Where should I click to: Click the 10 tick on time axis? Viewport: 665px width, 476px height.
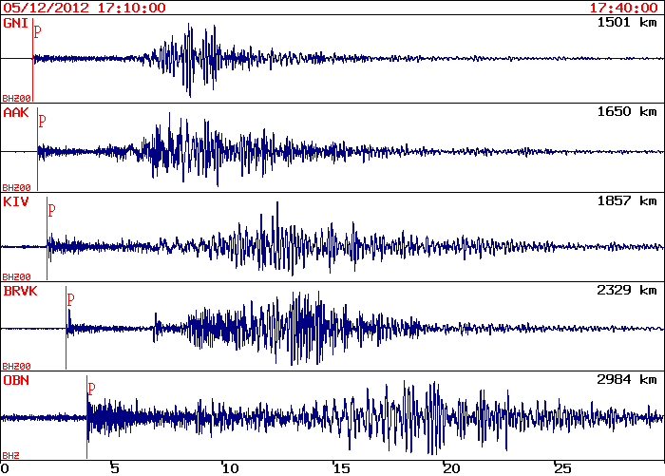229,468
